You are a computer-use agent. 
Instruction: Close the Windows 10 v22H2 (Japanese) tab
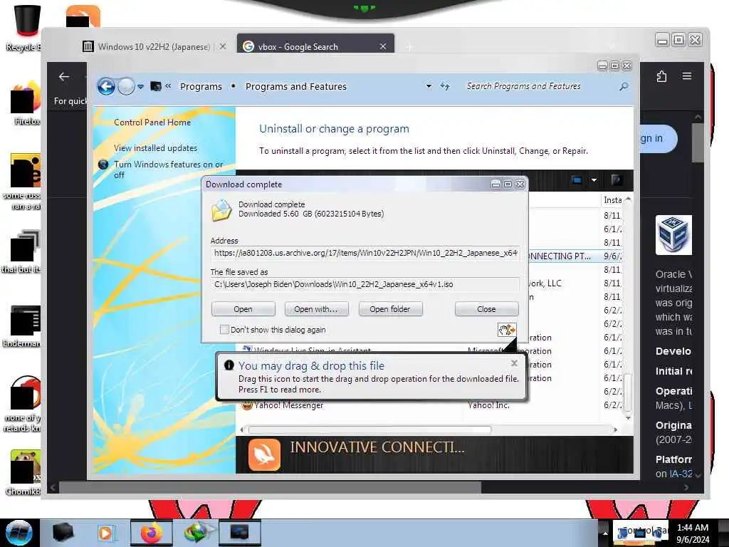tap(223, 46)
